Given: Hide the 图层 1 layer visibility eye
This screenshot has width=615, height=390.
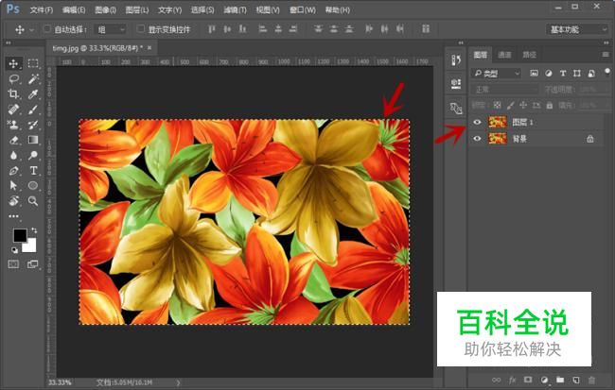Looking at the screenshot, I should (477, 122).
